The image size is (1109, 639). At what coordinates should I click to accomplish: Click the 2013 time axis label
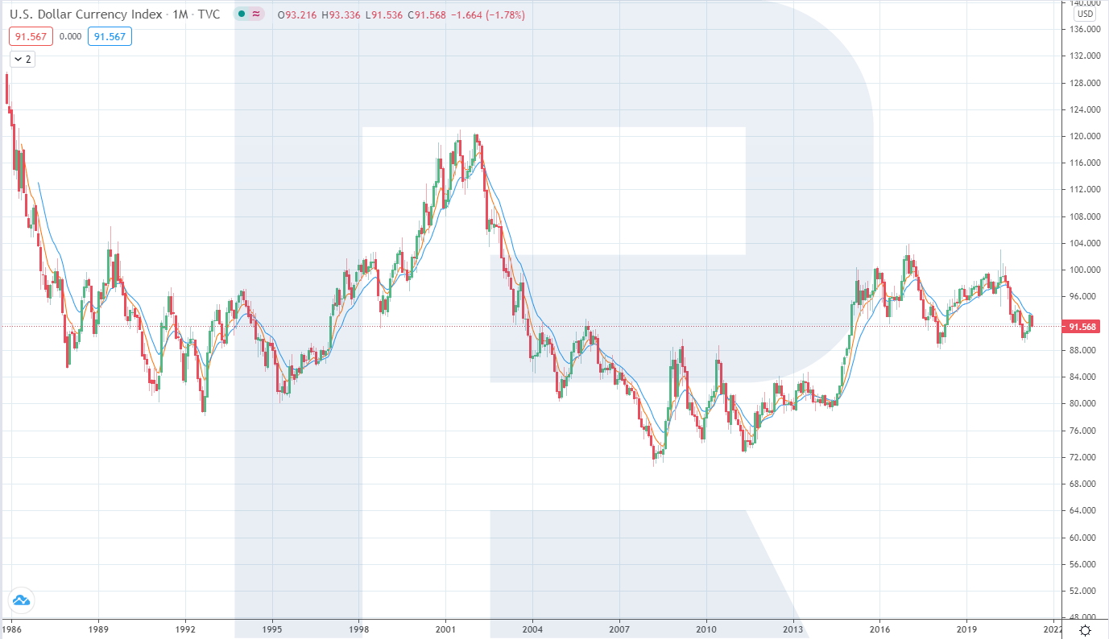pos(793,629)
